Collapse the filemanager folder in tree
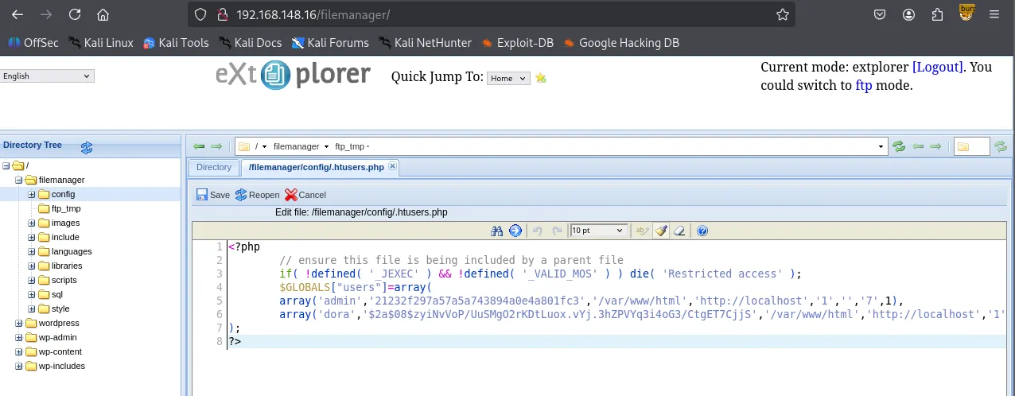1015x396 pixels. pyautogui.click(x=19, y=181)
